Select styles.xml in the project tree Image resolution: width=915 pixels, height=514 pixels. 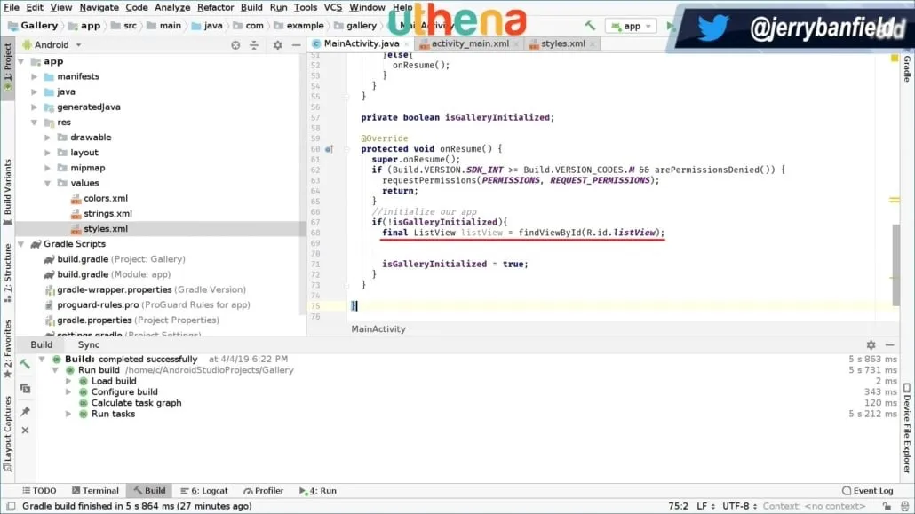pyautogui.click(x=105, y=229)
